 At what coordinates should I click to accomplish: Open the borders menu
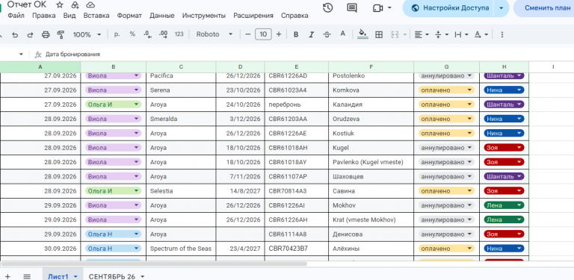[x=379, y=35]
